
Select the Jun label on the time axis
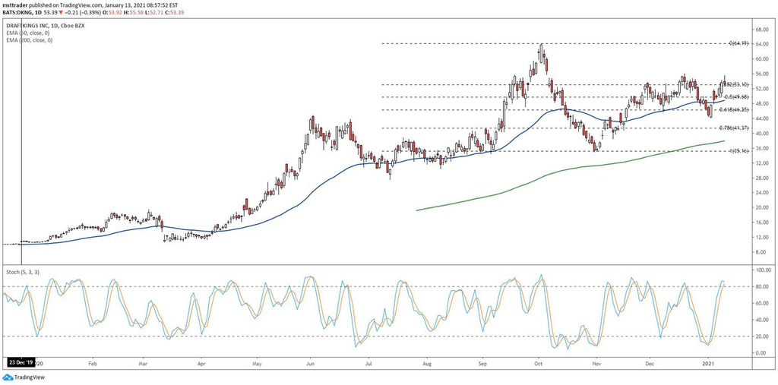tap(310, 363)
